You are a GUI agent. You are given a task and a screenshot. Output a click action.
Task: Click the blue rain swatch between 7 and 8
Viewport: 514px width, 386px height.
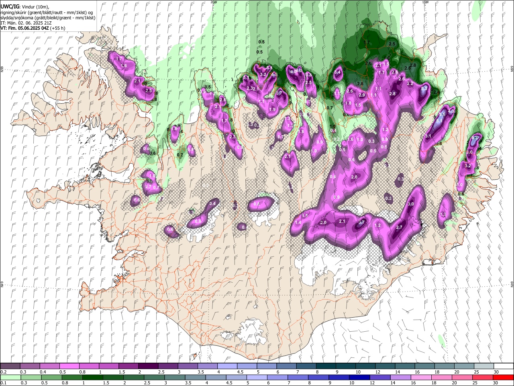(x=298, y=377)
